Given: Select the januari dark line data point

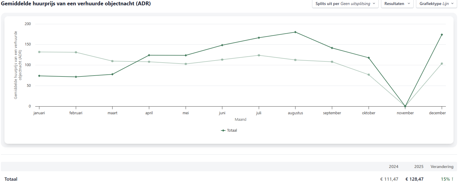Looking at the screenshot, I should tap(39, 76).
